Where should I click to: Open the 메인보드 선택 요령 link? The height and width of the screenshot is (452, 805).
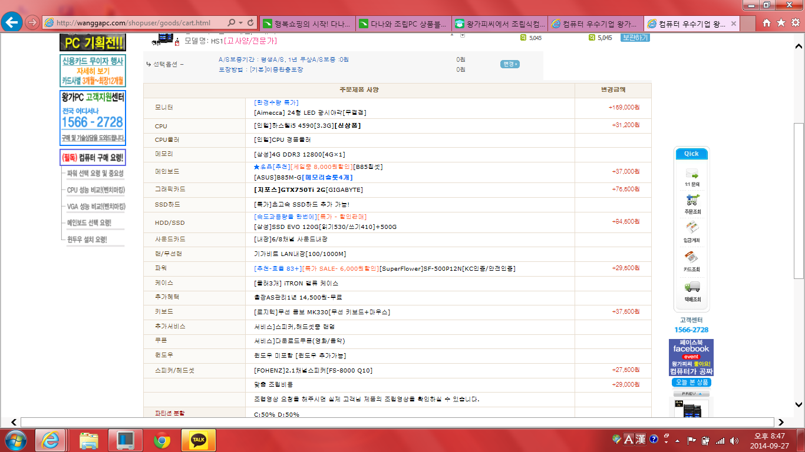click(x=89, y=223)
